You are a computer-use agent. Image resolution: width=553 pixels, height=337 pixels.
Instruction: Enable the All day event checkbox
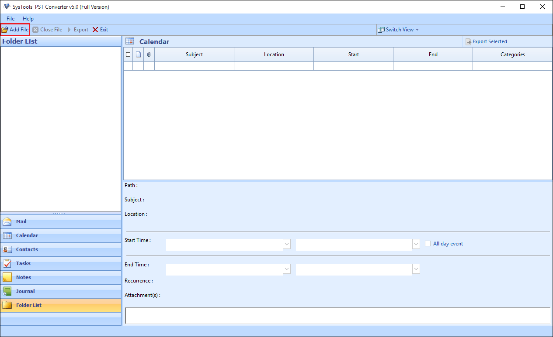(x=428, y=243)
